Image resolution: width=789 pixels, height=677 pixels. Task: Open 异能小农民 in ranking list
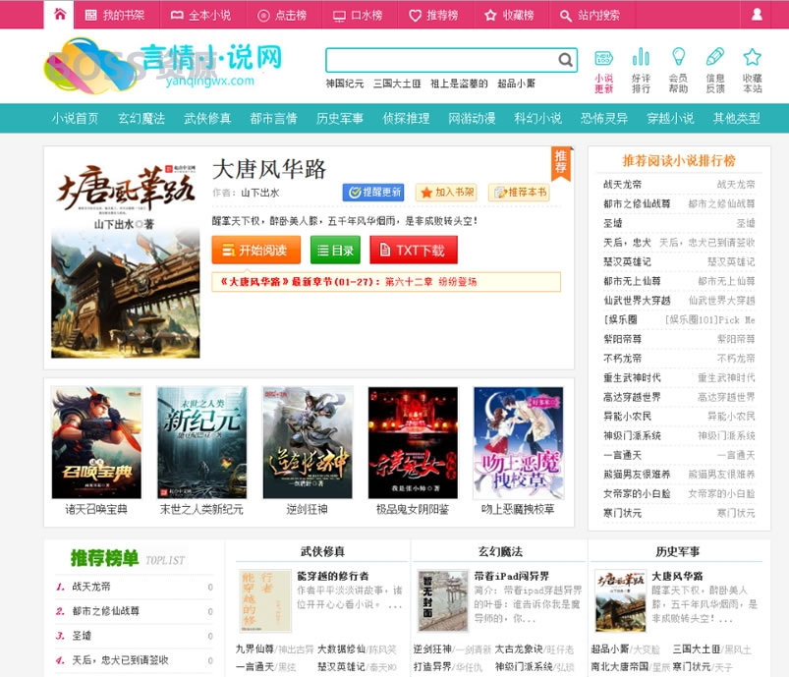click(628, 417)
